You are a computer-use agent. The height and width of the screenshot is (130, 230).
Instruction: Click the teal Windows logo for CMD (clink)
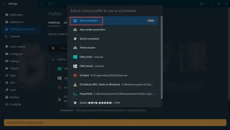click(x=75, y=57)
